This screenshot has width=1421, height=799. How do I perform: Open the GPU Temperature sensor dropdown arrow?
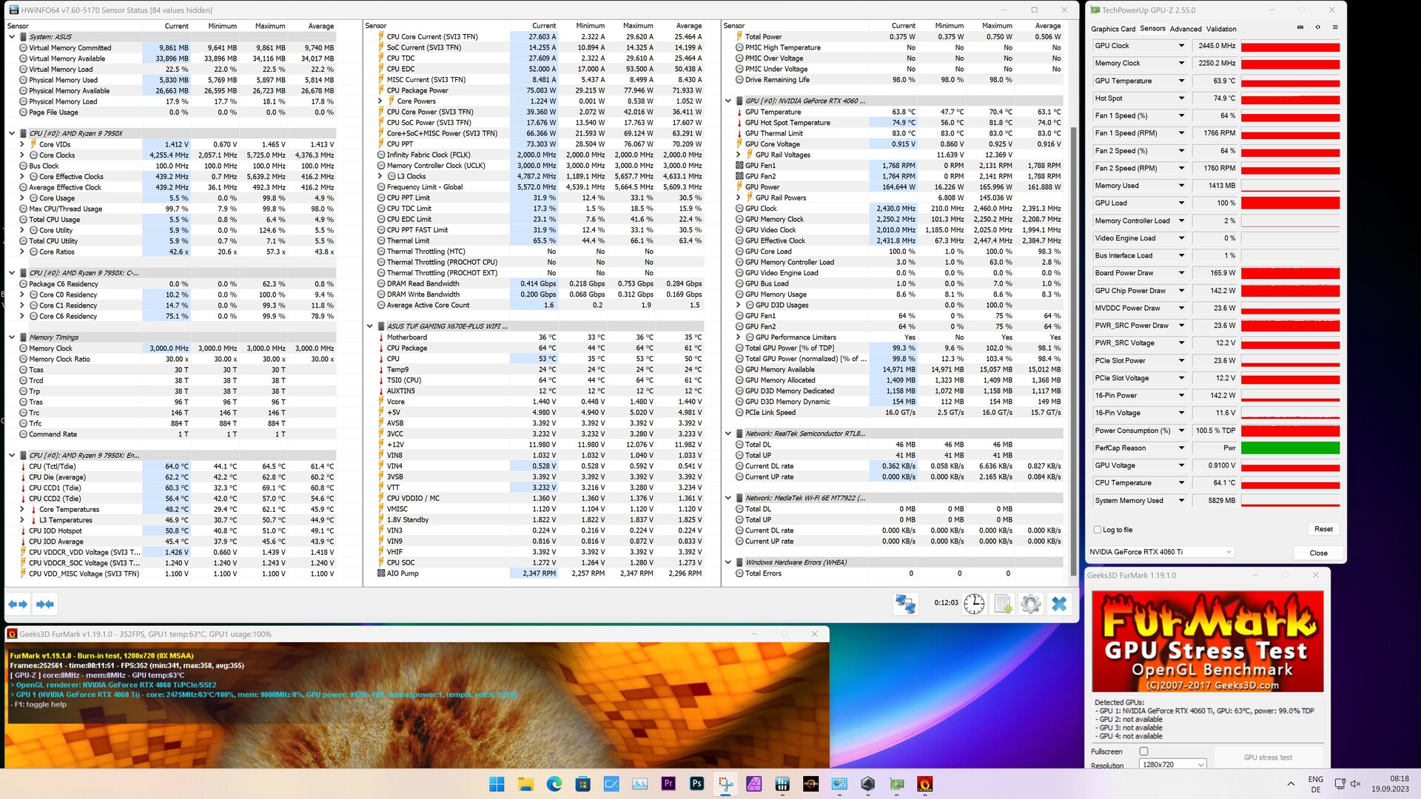(1181, 81)
